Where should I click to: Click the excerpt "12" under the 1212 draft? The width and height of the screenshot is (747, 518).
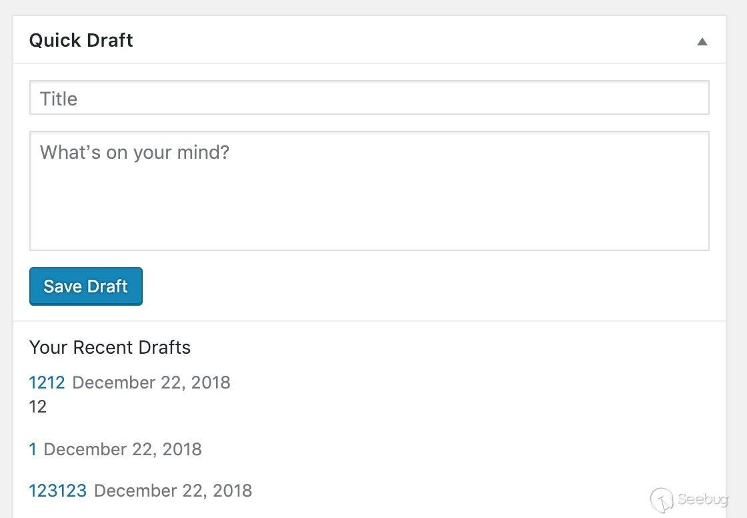(x=38, y=407)
